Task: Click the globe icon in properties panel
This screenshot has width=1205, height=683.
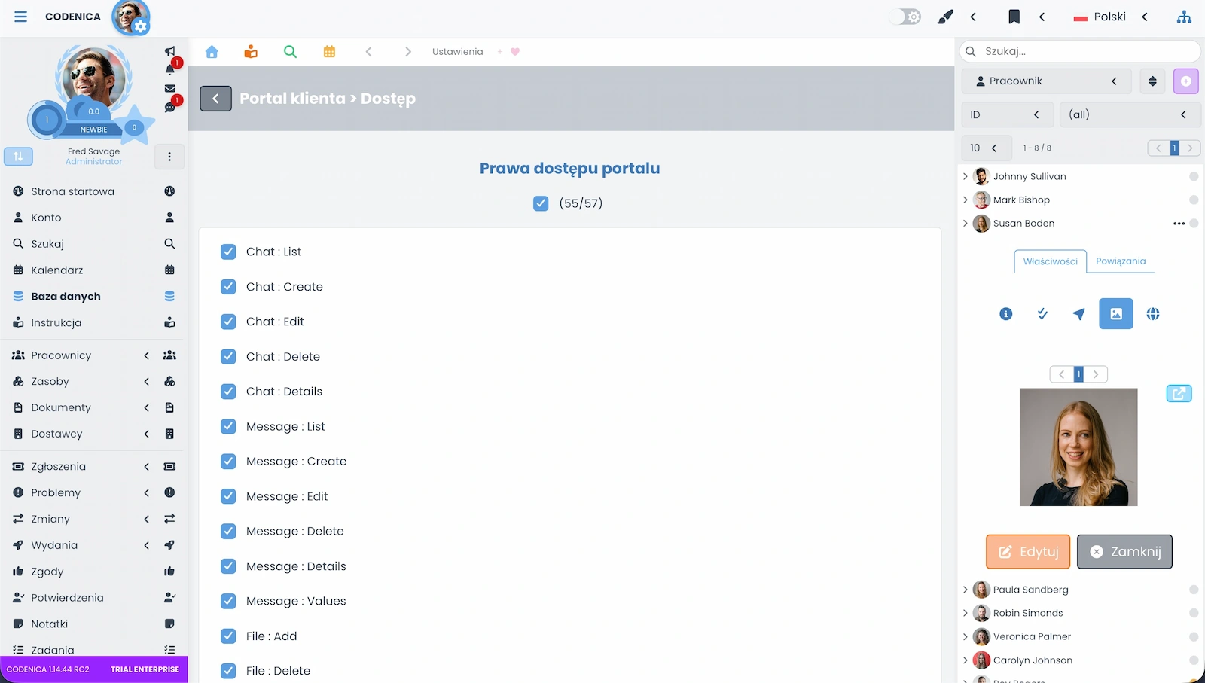Action: (1152, 314)
